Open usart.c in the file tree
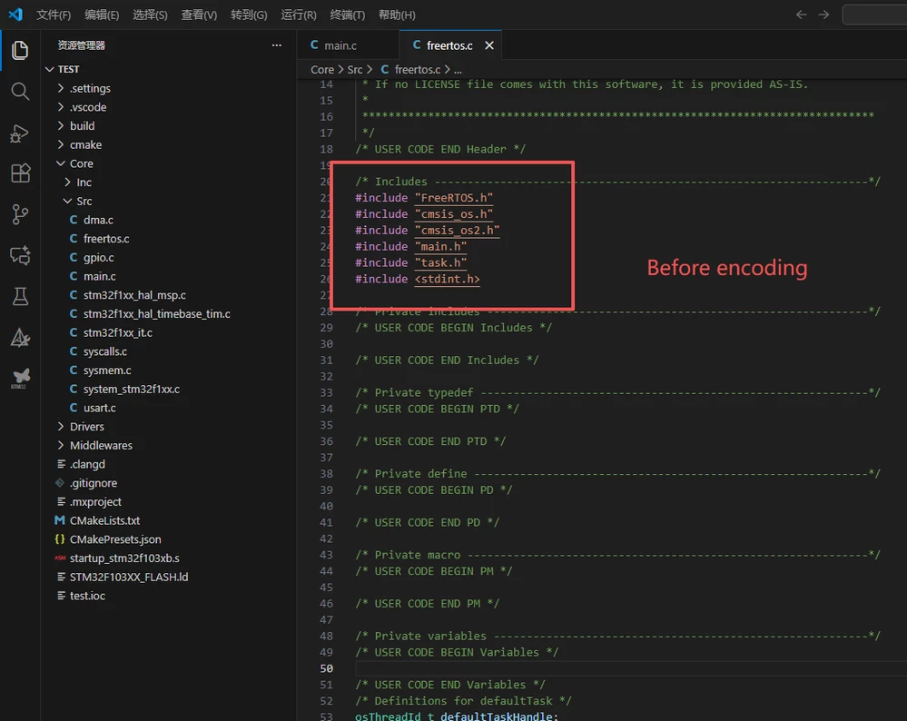The image size is (907, 721). coord(99,408)
